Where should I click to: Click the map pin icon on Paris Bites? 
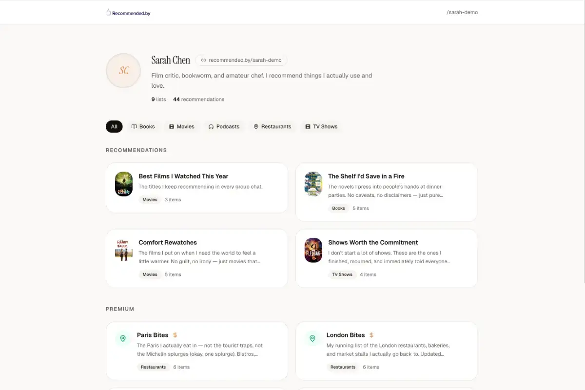click(x=123, y=338)
